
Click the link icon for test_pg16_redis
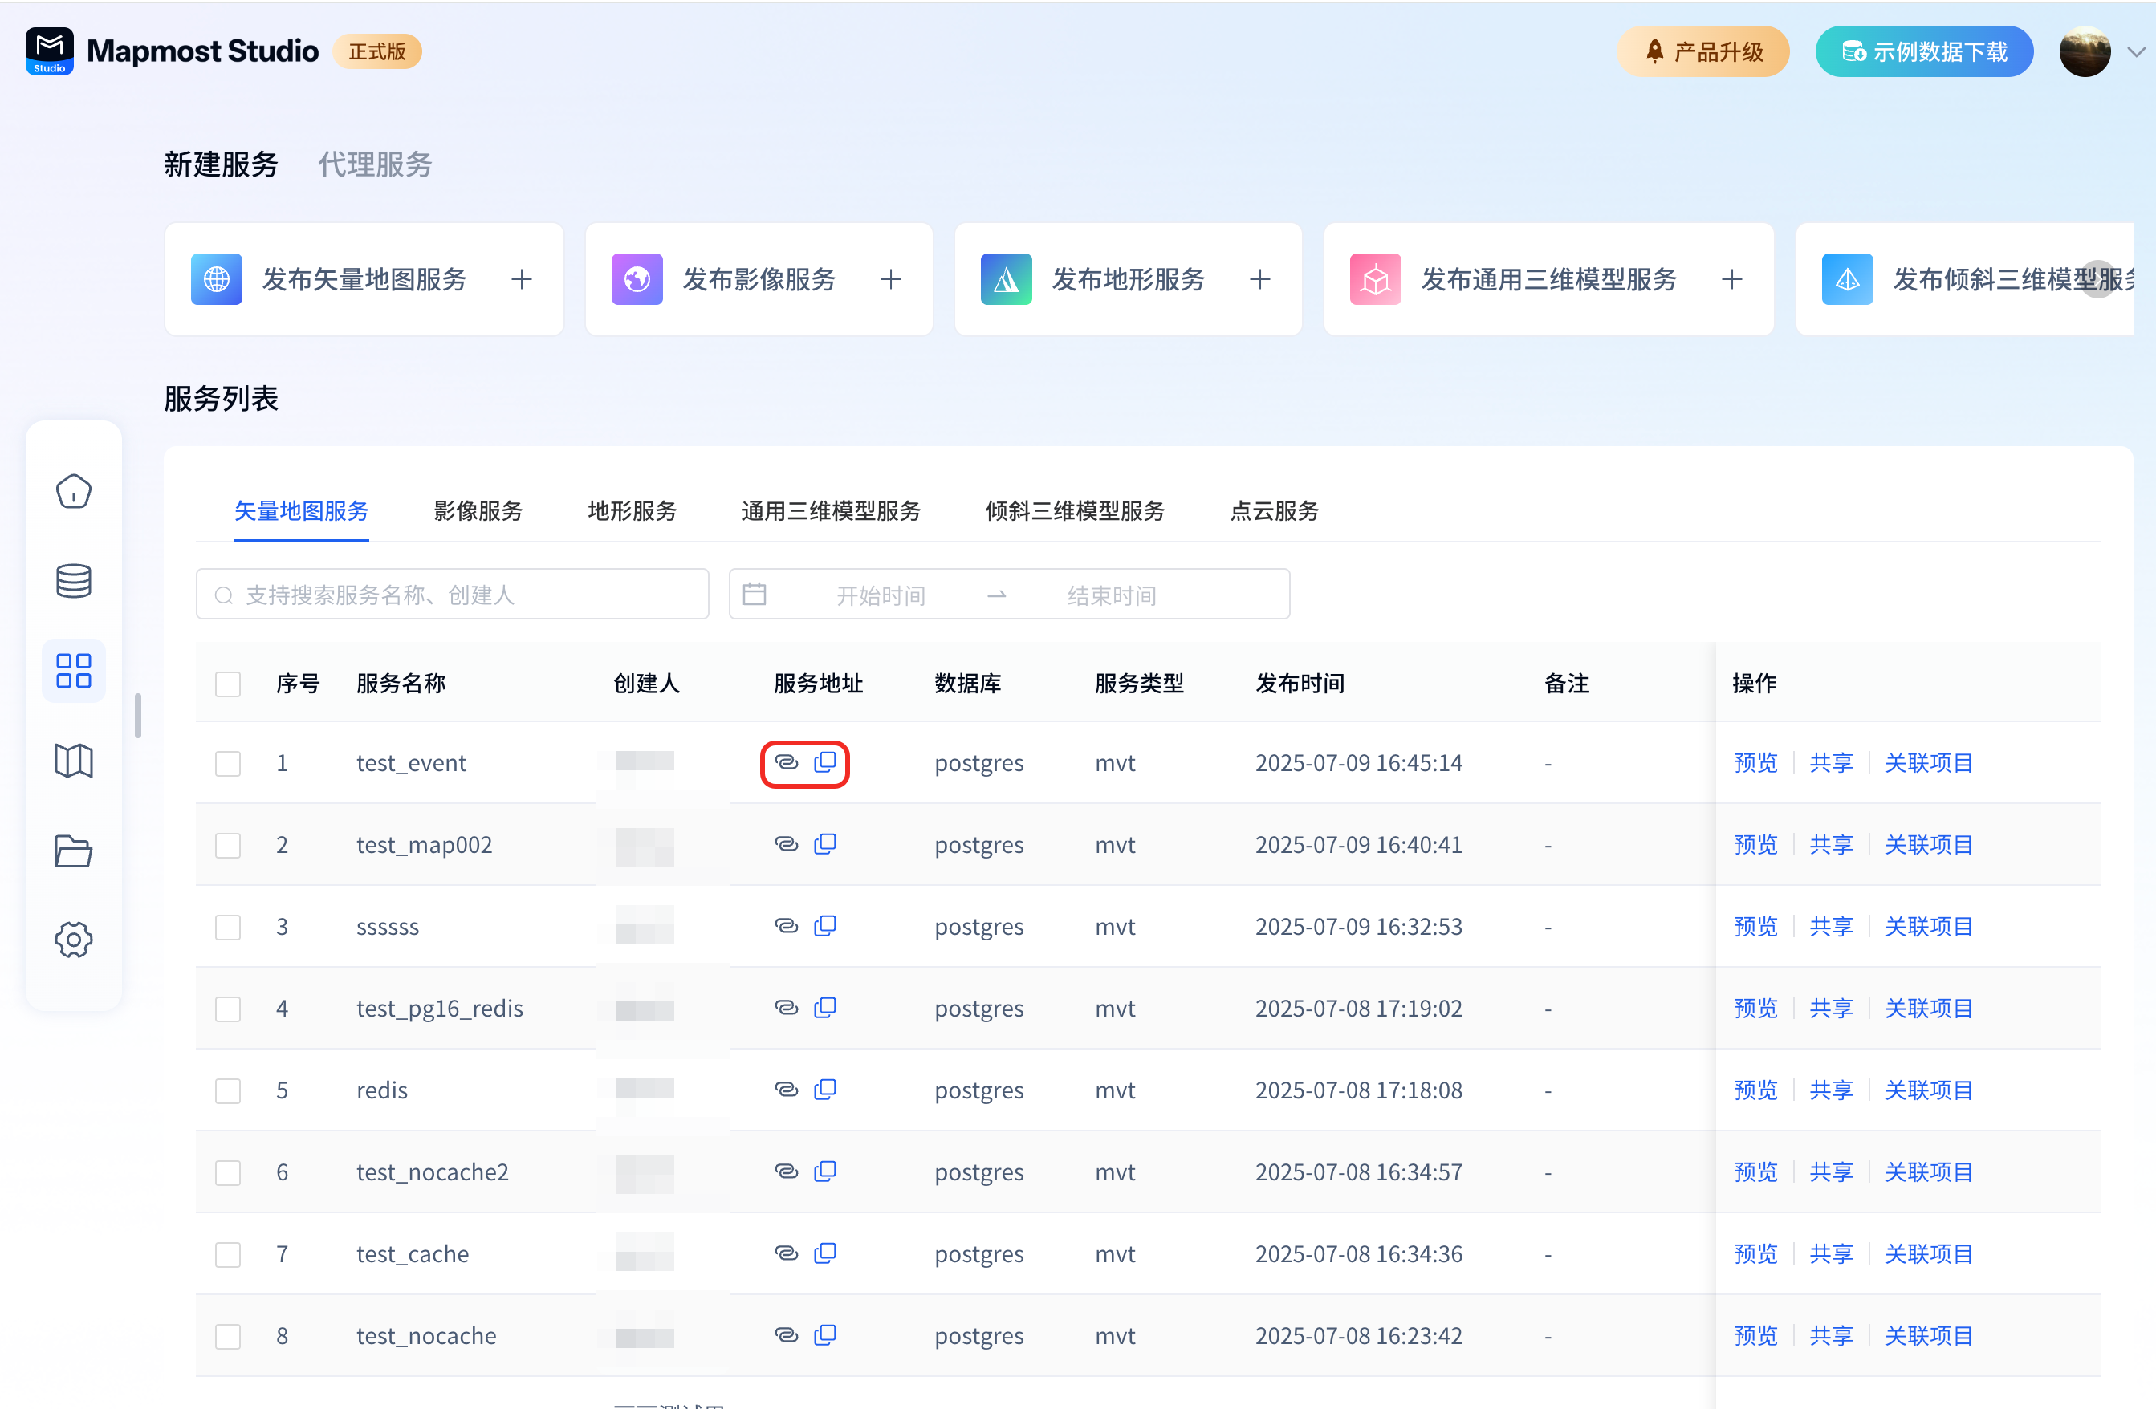[787, 1008]
